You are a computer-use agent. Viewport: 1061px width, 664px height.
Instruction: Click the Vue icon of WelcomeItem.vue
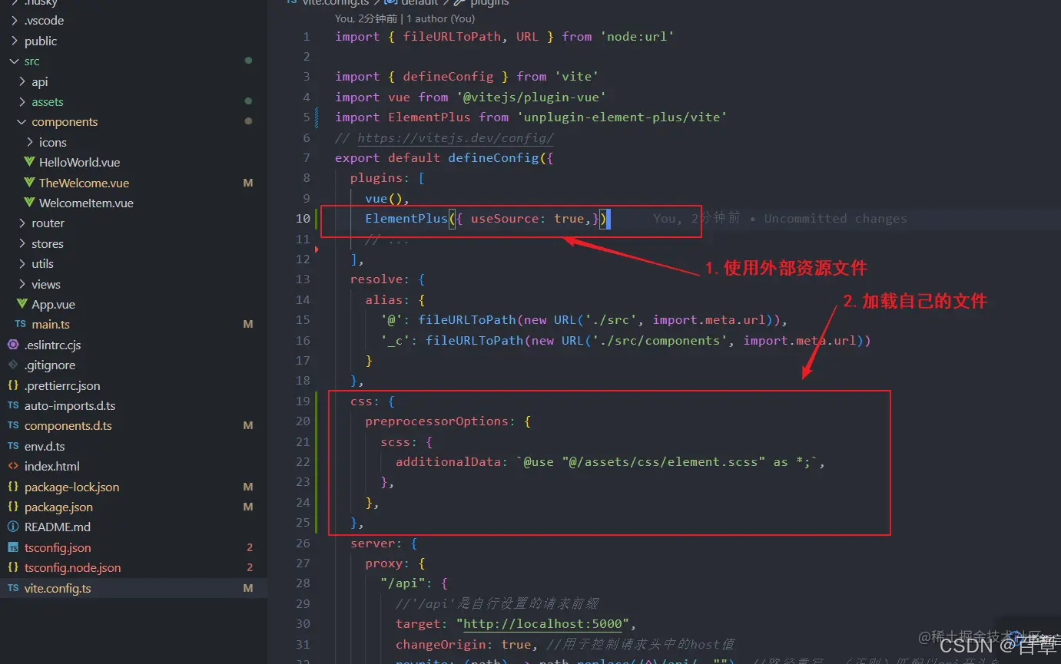point(30,203)
